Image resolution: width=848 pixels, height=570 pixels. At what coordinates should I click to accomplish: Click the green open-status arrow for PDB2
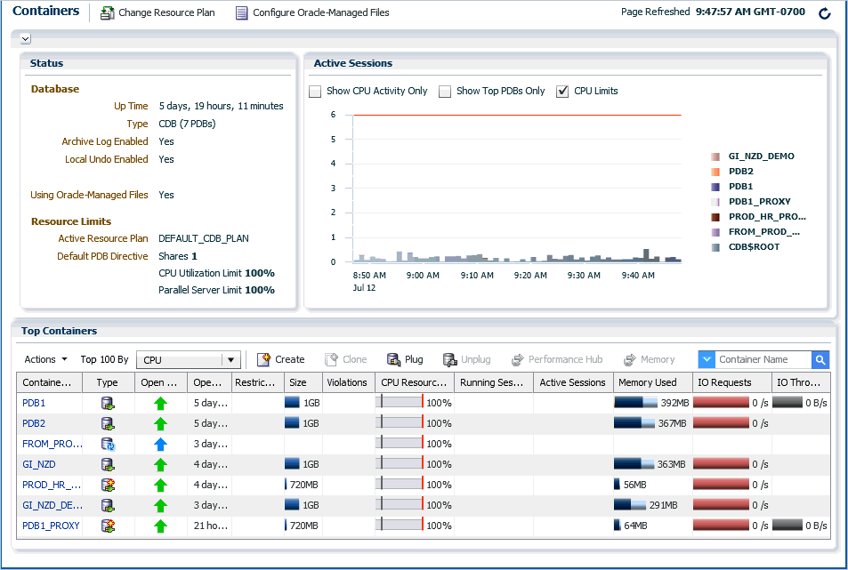pyautogui.click(x=160, y=423)
